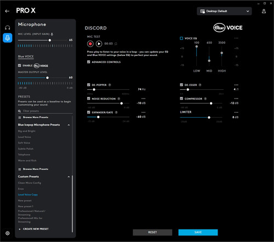Click the presets list scrollbar

tap(72, 204)
